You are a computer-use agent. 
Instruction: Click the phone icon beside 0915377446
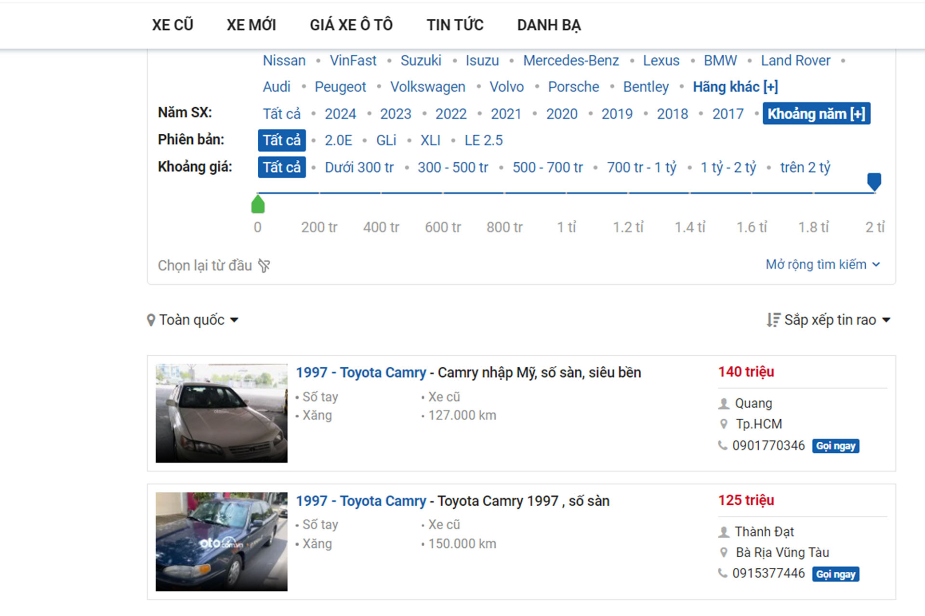723,573
